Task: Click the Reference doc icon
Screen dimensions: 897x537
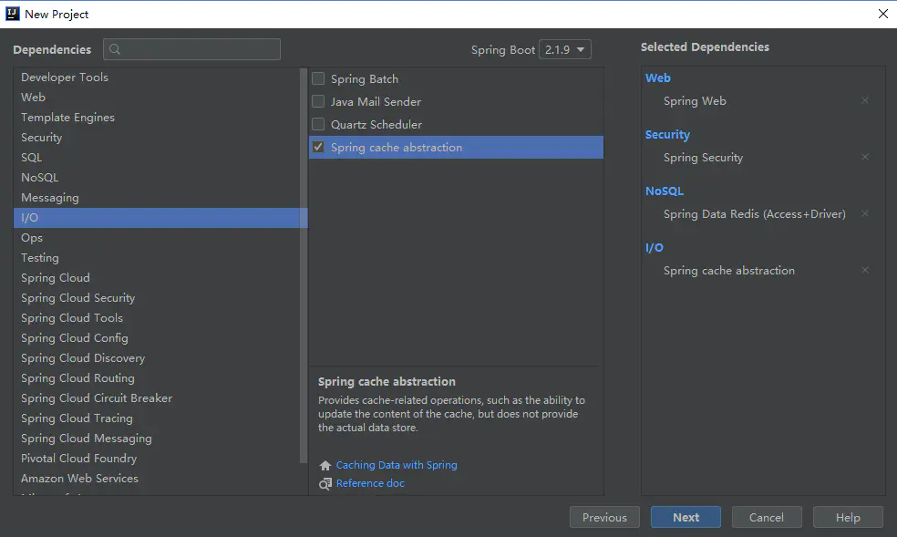Action: coord(325,483)
